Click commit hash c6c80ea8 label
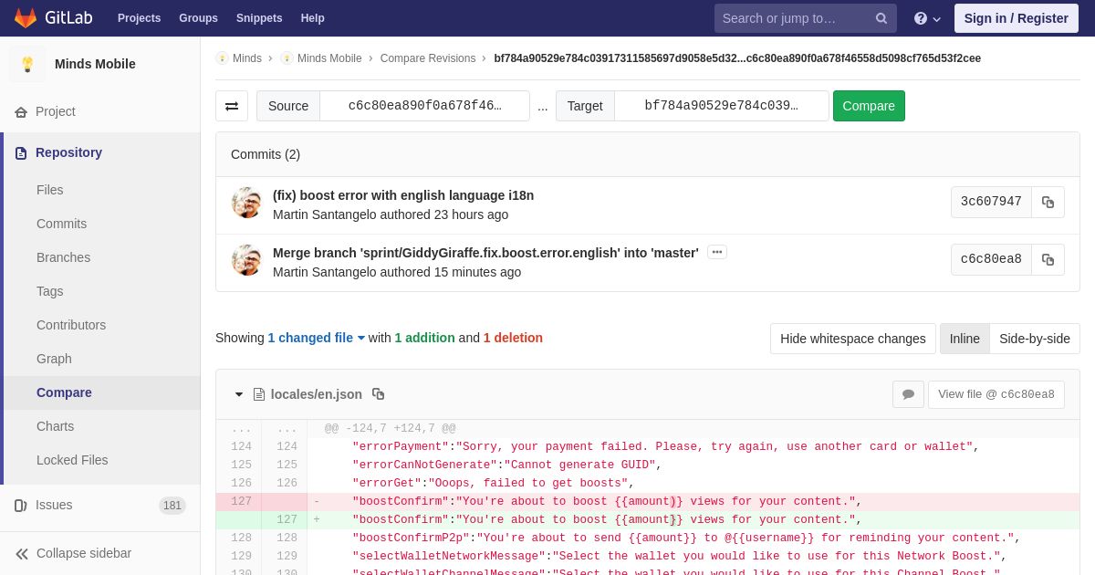 pyautogui.click(x=991, y=259)
